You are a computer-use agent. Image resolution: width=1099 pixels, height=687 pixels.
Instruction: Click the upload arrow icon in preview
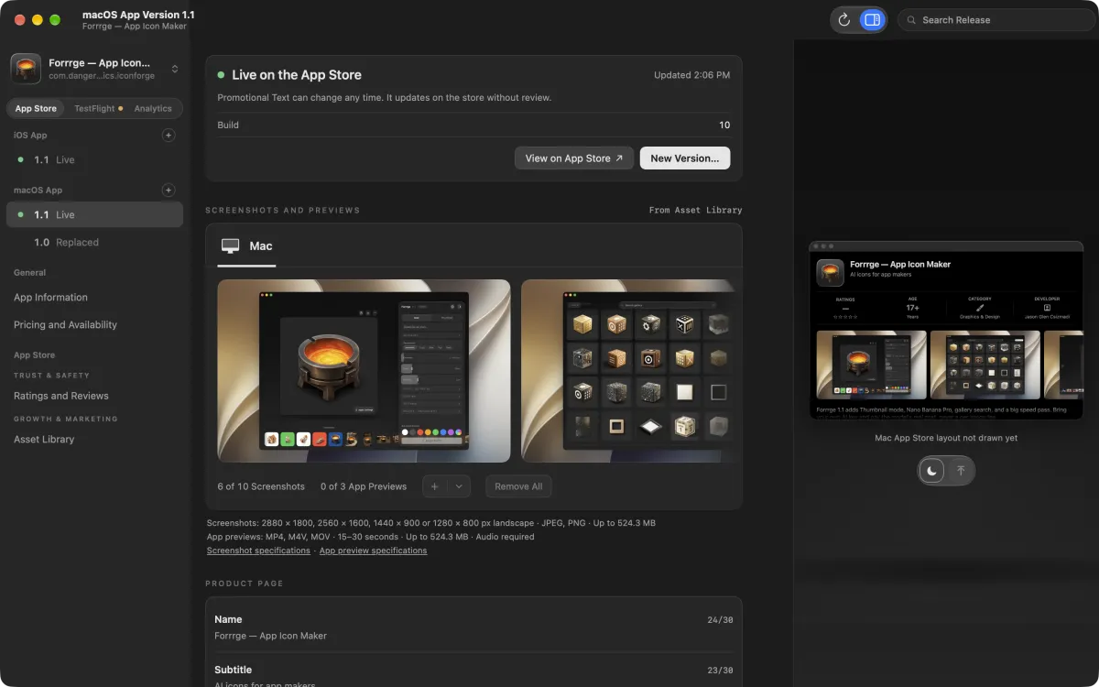click(961, 471)
